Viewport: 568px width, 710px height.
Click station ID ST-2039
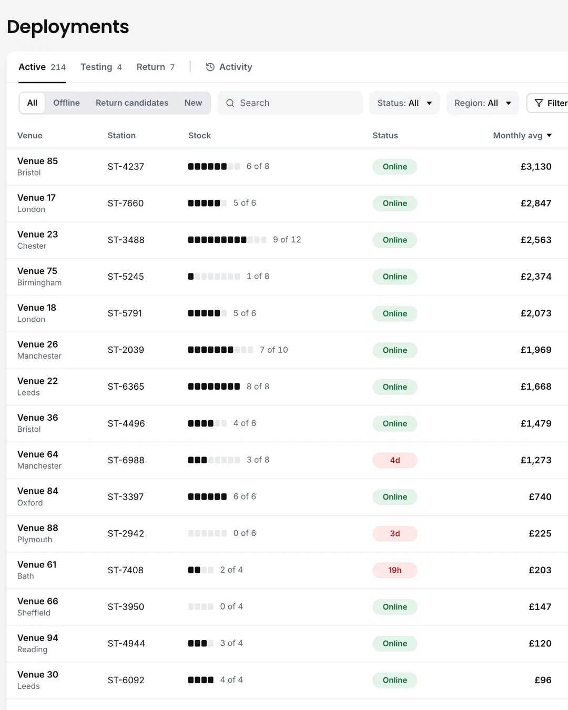point(126,350)
